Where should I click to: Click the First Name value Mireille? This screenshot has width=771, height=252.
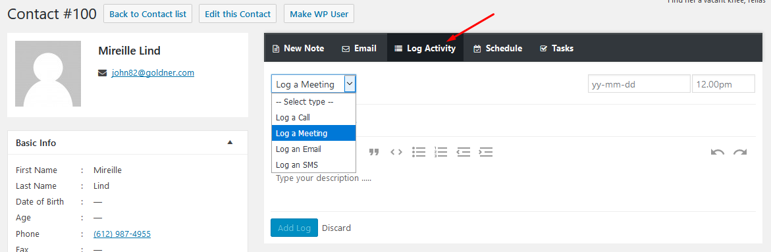108,170
